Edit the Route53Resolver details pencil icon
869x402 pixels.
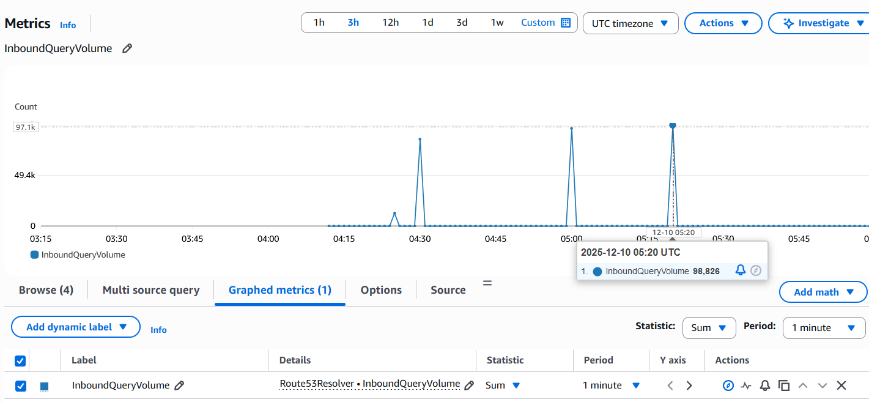(469, 385)
